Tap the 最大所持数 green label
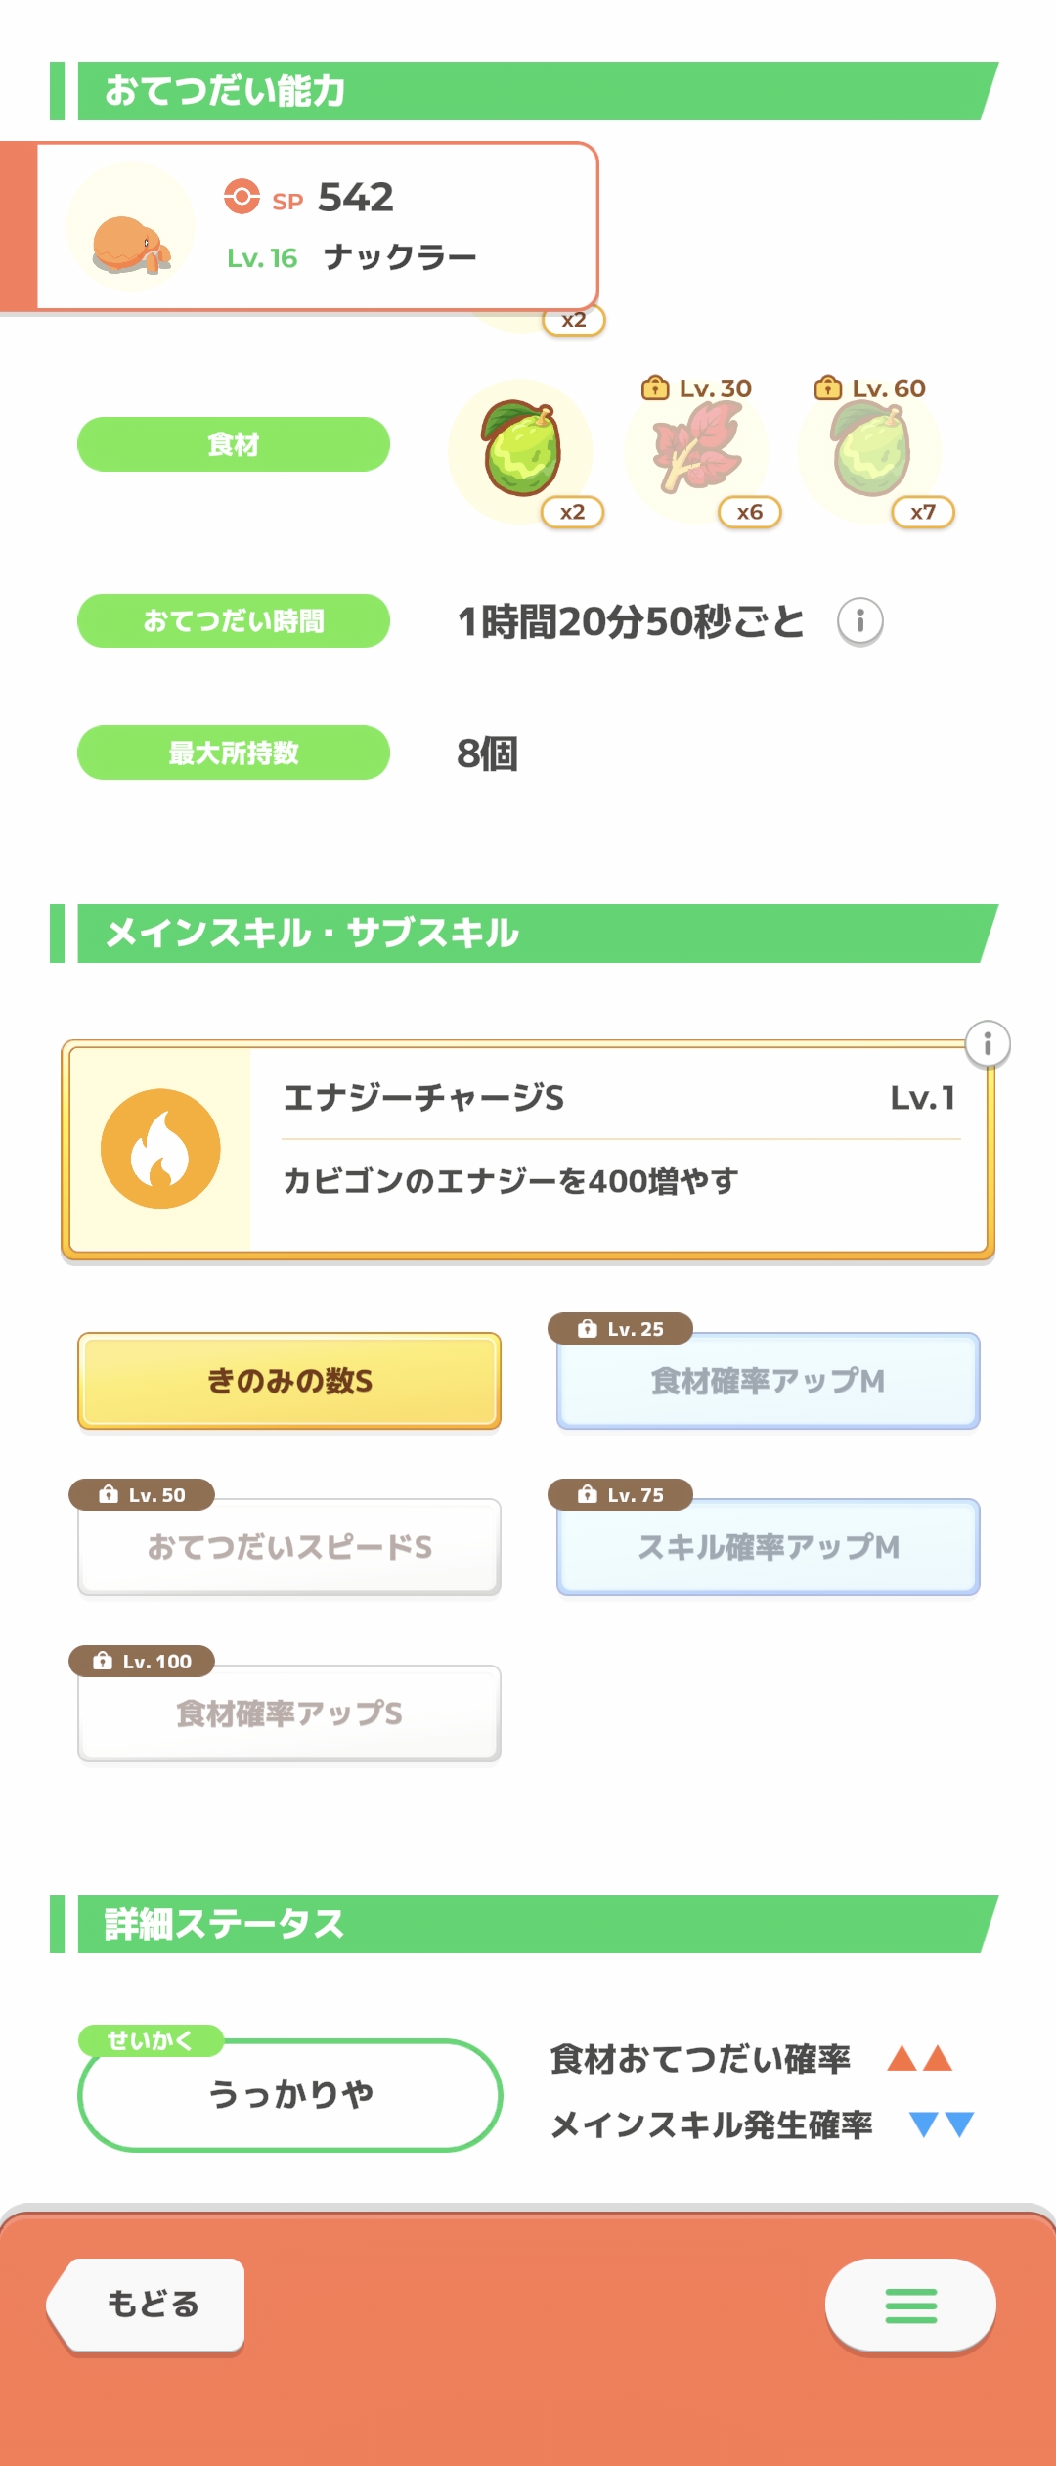1056x2466 pixels. tap(234, 753)
